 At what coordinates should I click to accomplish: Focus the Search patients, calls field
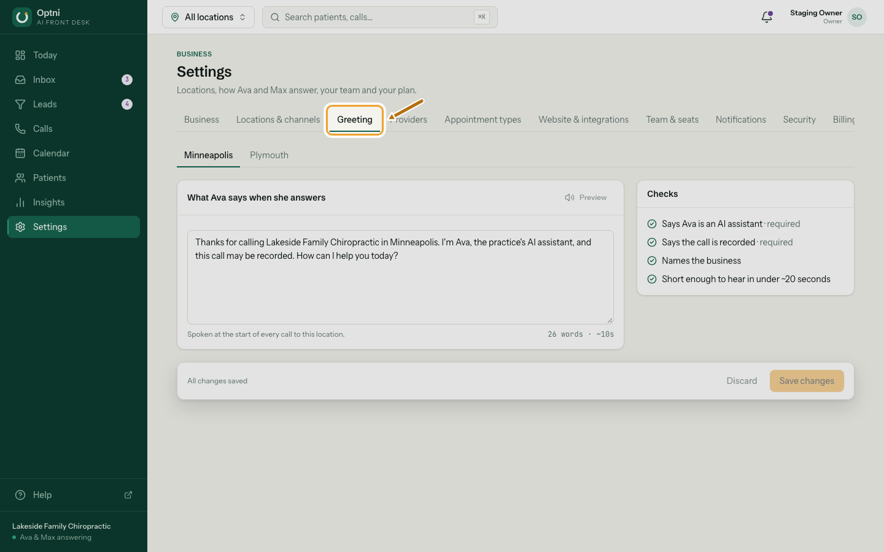coord(380,17)
